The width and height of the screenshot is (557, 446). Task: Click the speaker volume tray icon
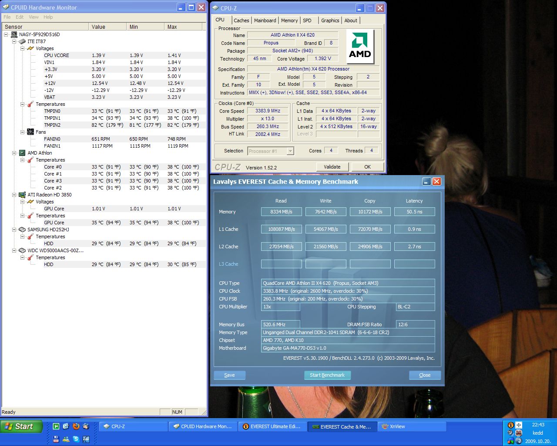pos(511,433)
